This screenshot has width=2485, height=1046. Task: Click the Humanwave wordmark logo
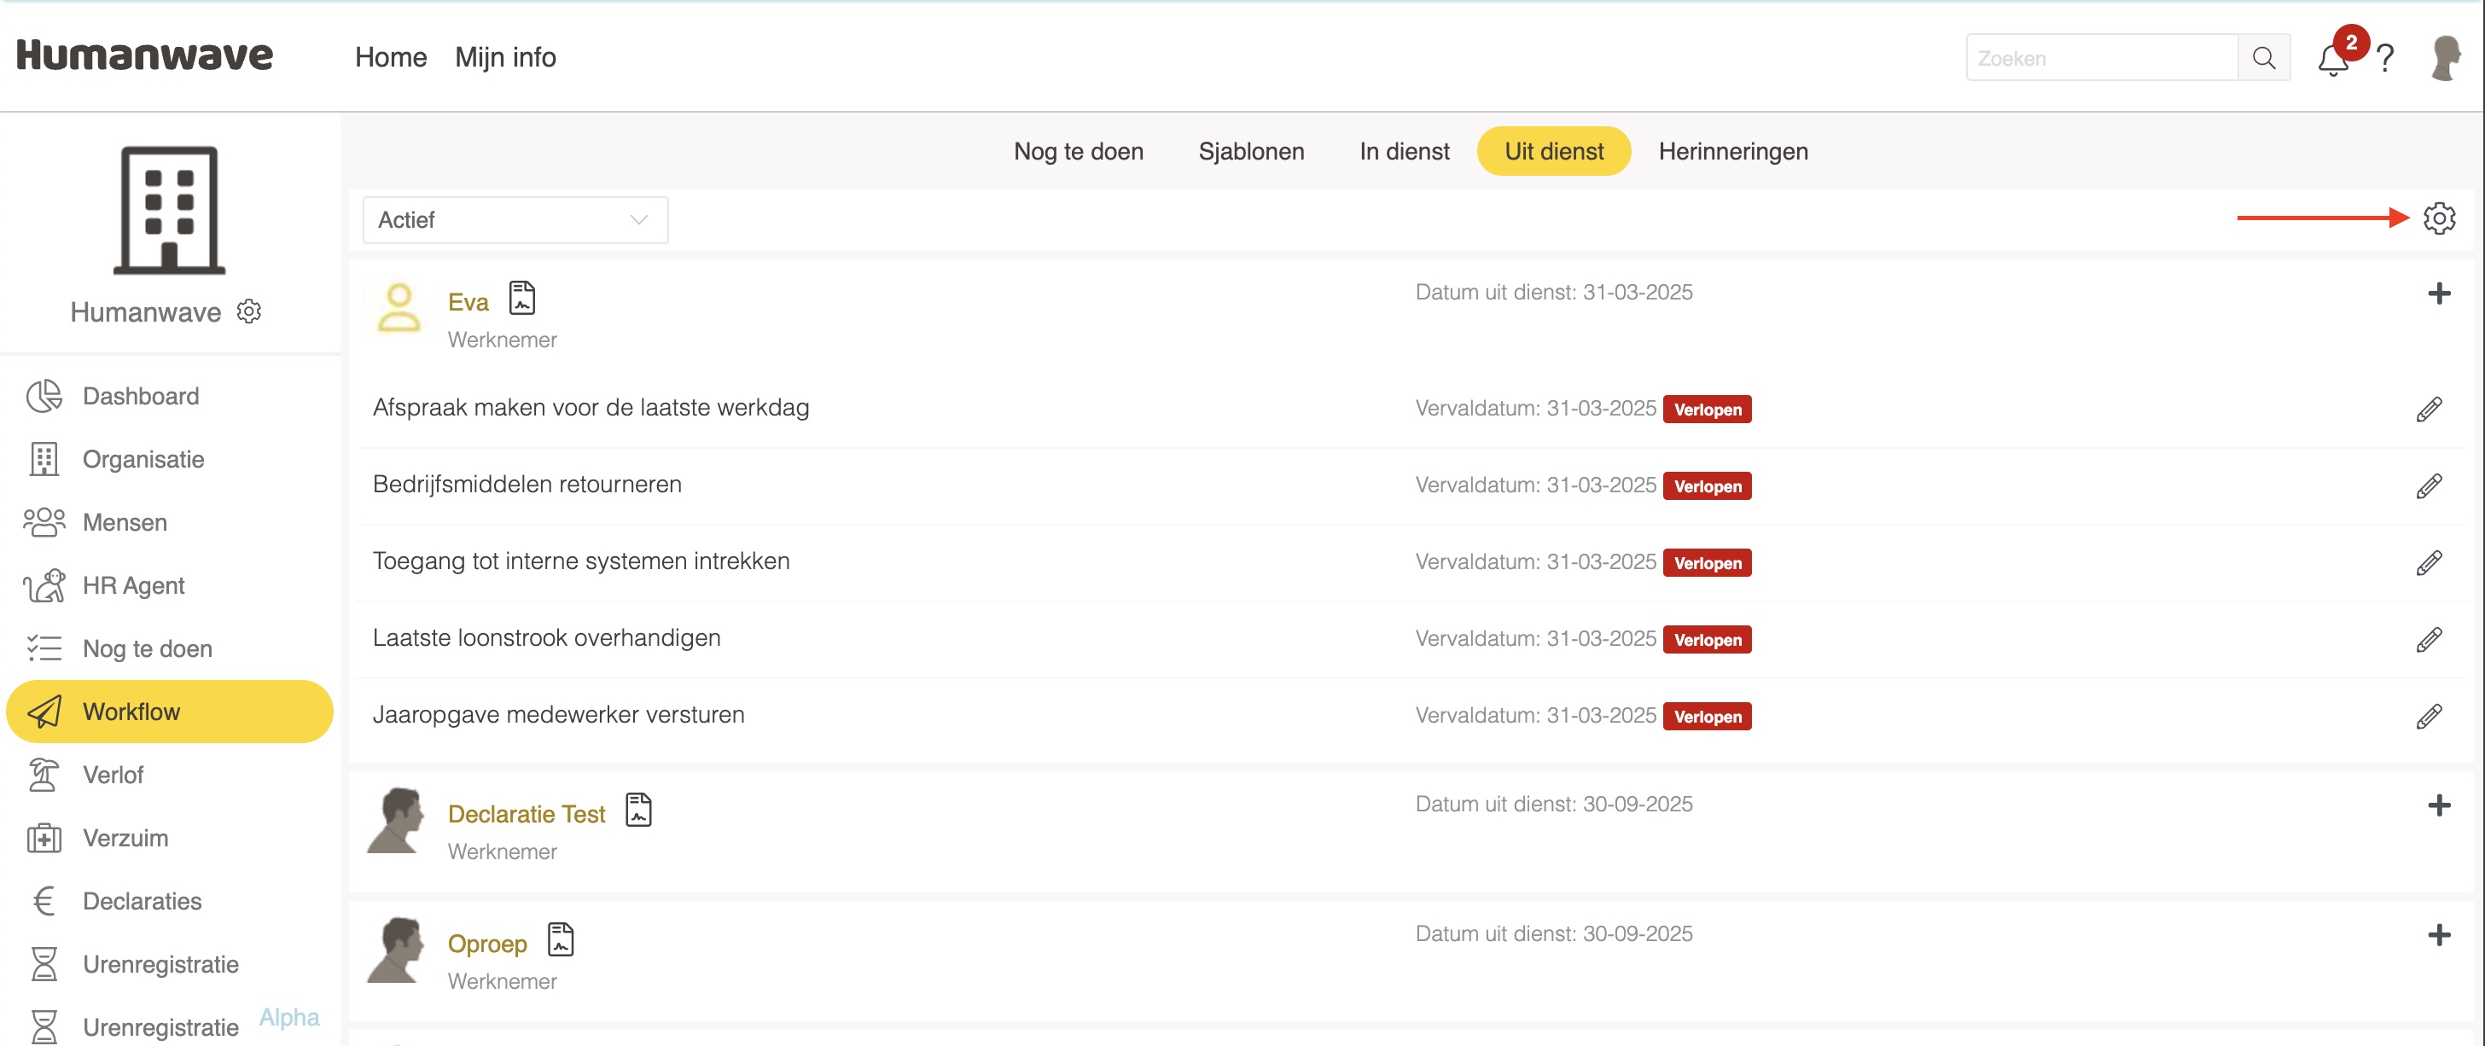pos(145,56)
